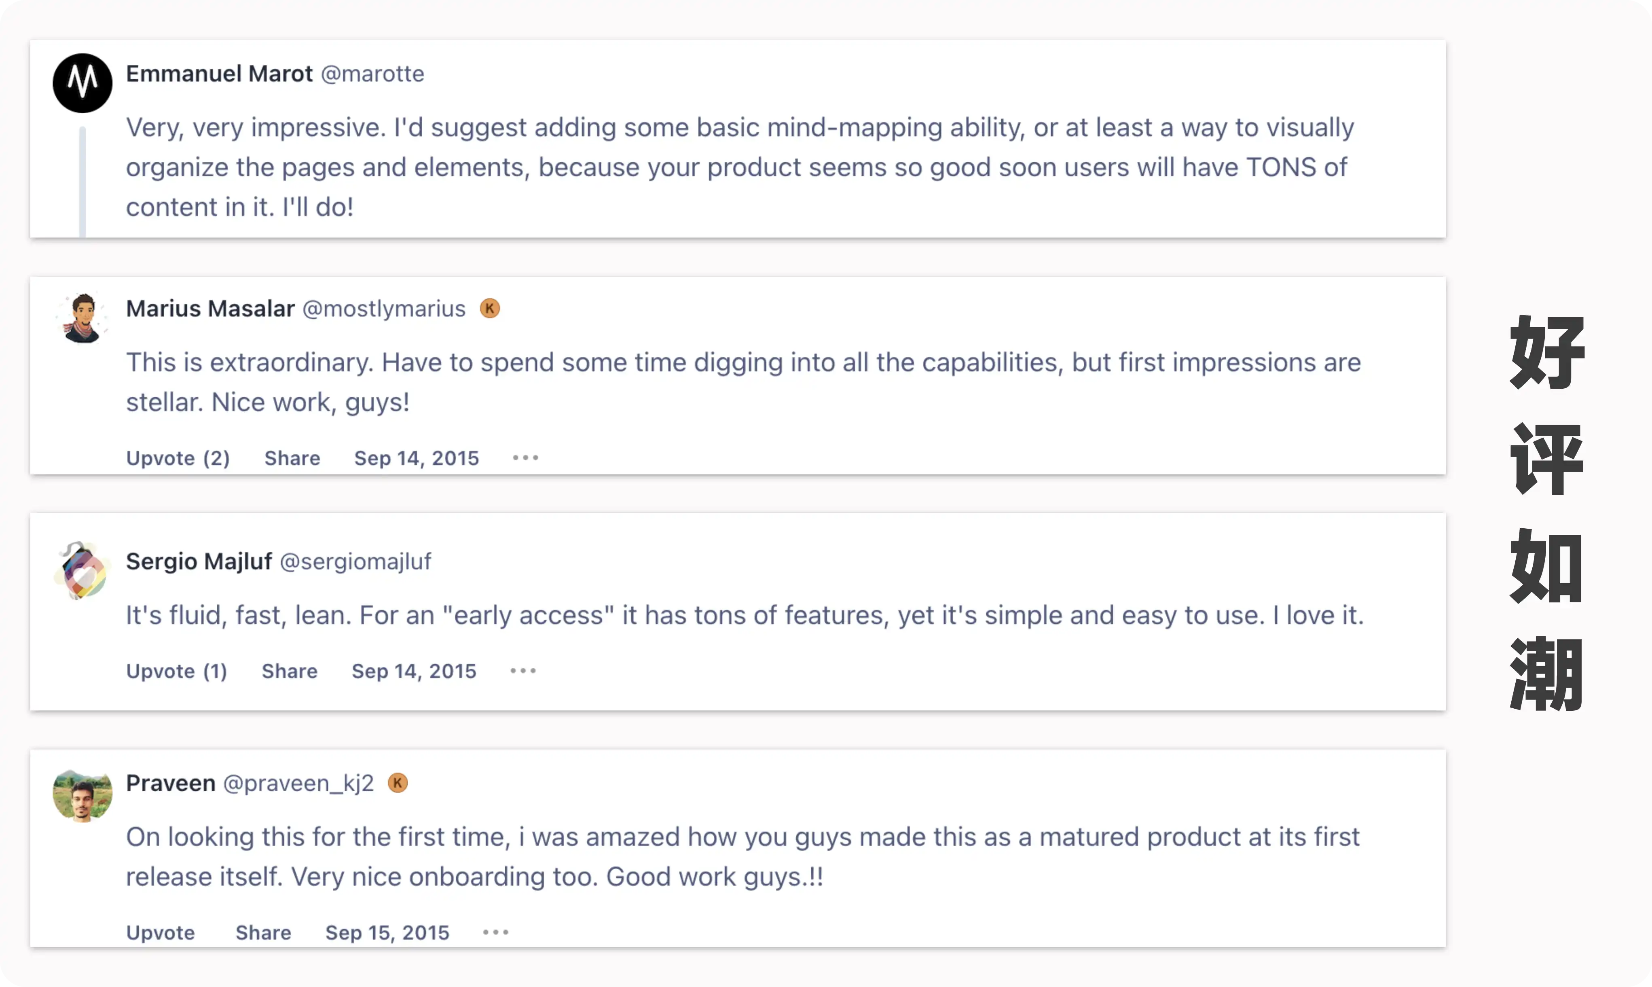1652x987 pixels.
Task: Click Emmanuel Marot's black avatar icon
Action: [x=82, y=83]
